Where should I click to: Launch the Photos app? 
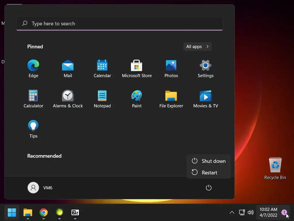coord(171,68)
